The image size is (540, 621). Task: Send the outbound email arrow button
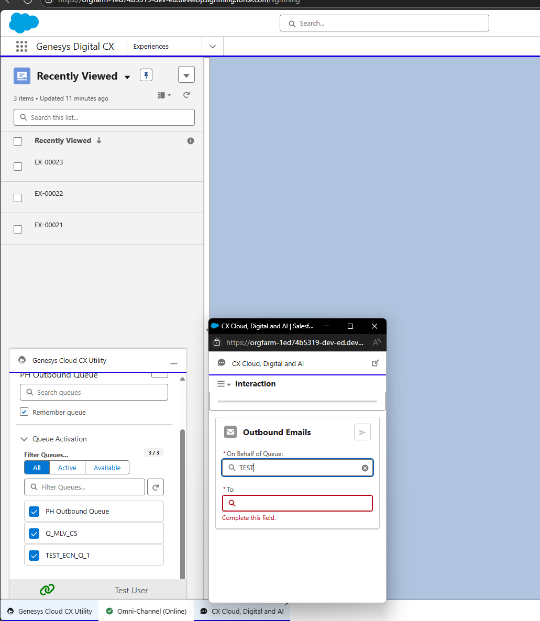362,432
